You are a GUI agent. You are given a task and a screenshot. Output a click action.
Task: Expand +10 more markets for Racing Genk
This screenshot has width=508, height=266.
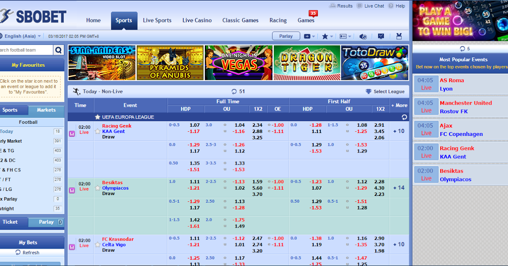pos(398,131)
